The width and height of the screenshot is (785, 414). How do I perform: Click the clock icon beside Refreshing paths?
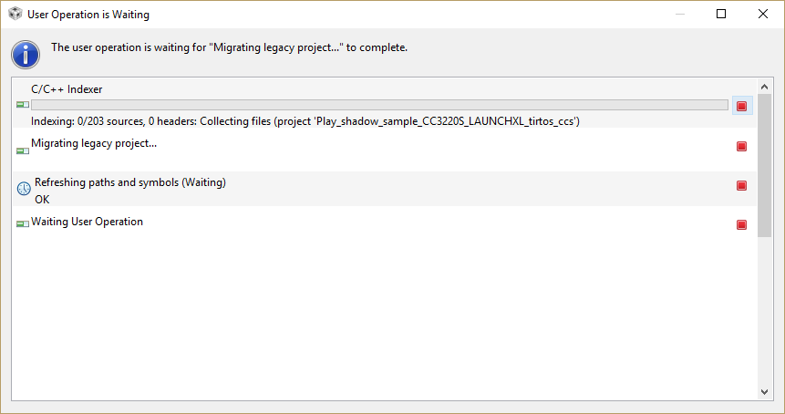click(24, 189)
